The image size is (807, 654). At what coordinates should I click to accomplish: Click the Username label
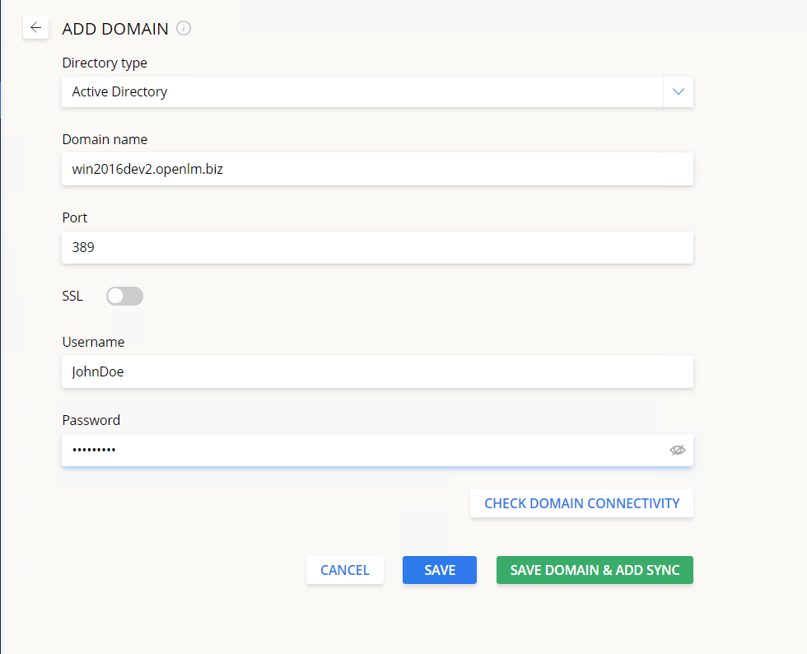(x=93, y=342)
